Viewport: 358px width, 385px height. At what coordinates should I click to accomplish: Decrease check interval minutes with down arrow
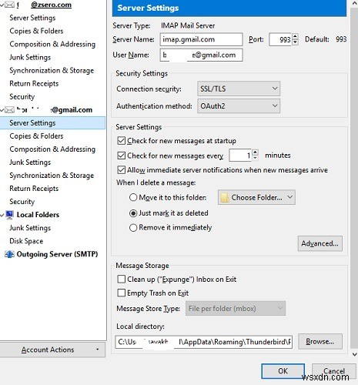255,158
